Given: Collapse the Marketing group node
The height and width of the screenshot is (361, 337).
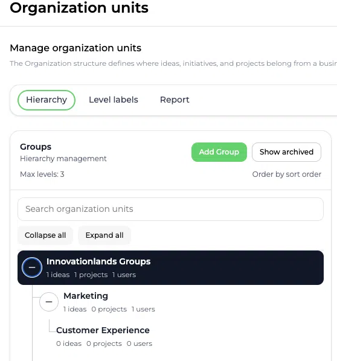Looking at the screenshot, I should [x=49, y=302].
